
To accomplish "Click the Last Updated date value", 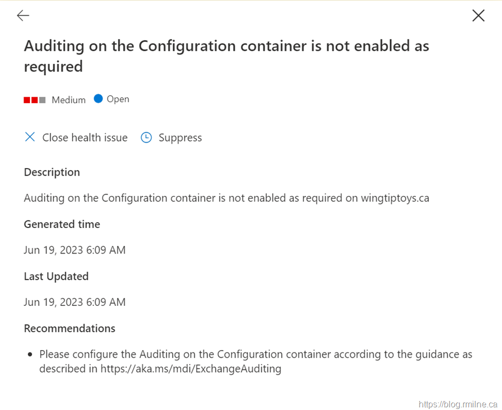I will [75, 302].
